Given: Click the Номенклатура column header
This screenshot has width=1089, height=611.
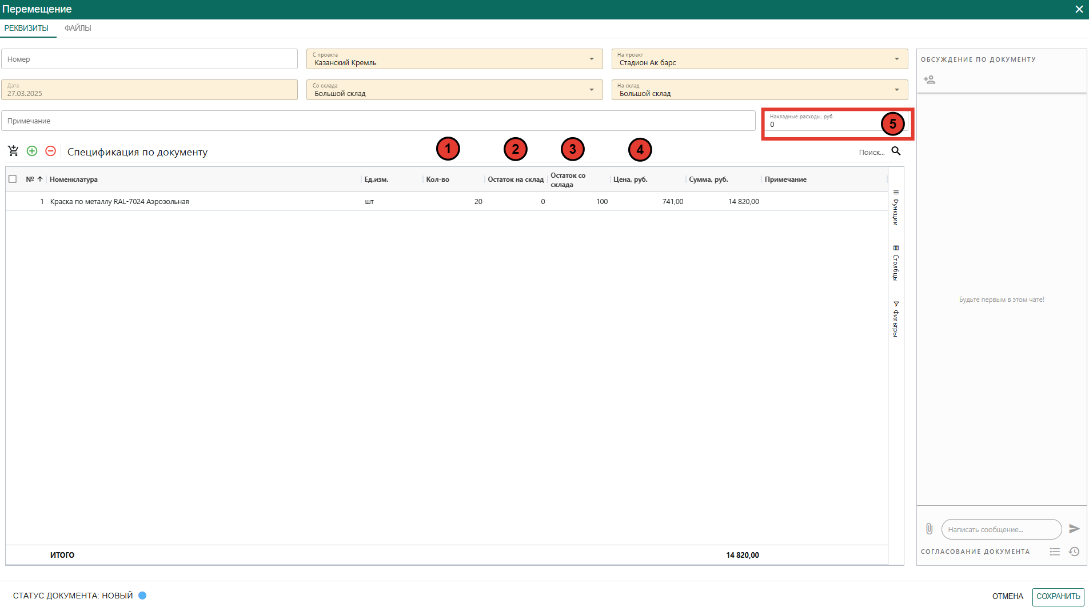Looking at the screenshot, I should [73, 179].
